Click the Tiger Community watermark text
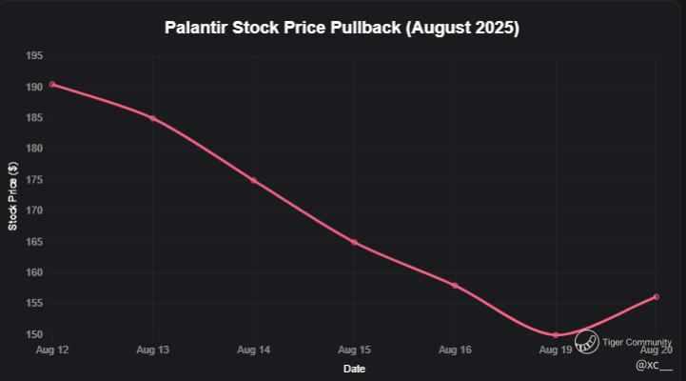This screenshot has width=686, height=381. pos(637,342)
